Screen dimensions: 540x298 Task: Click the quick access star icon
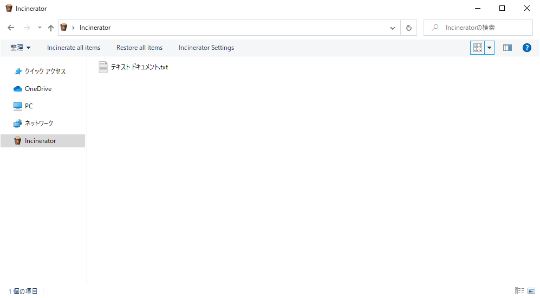(18, 72)
